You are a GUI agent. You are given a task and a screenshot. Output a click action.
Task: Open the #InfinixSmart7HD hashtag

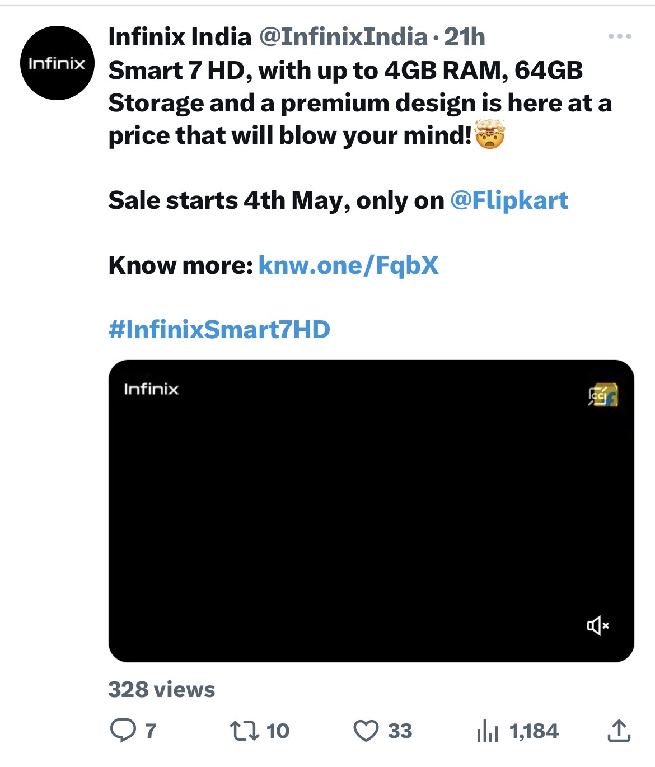click(219, 329)
